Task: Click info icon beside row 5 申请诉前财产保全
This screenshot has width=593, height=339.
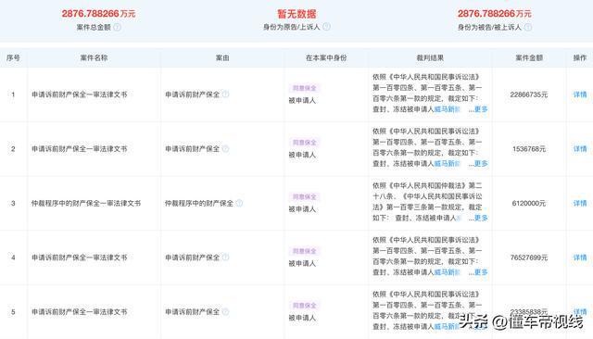Action: tap(225, 312)
